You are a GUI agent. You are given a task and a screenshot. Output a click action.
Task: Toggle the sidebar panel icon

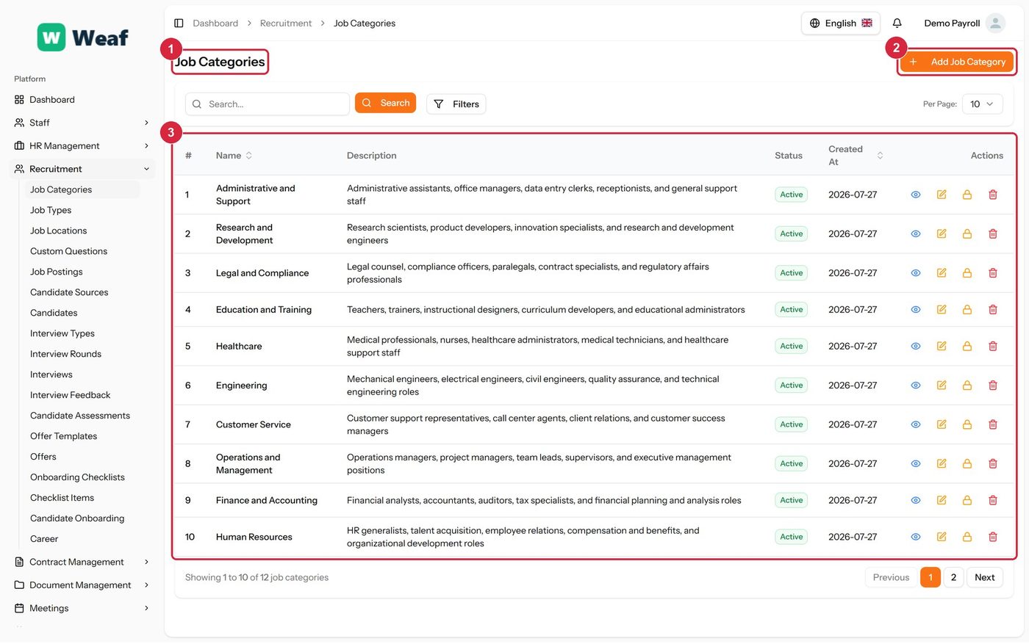click(x=179, y=23)
